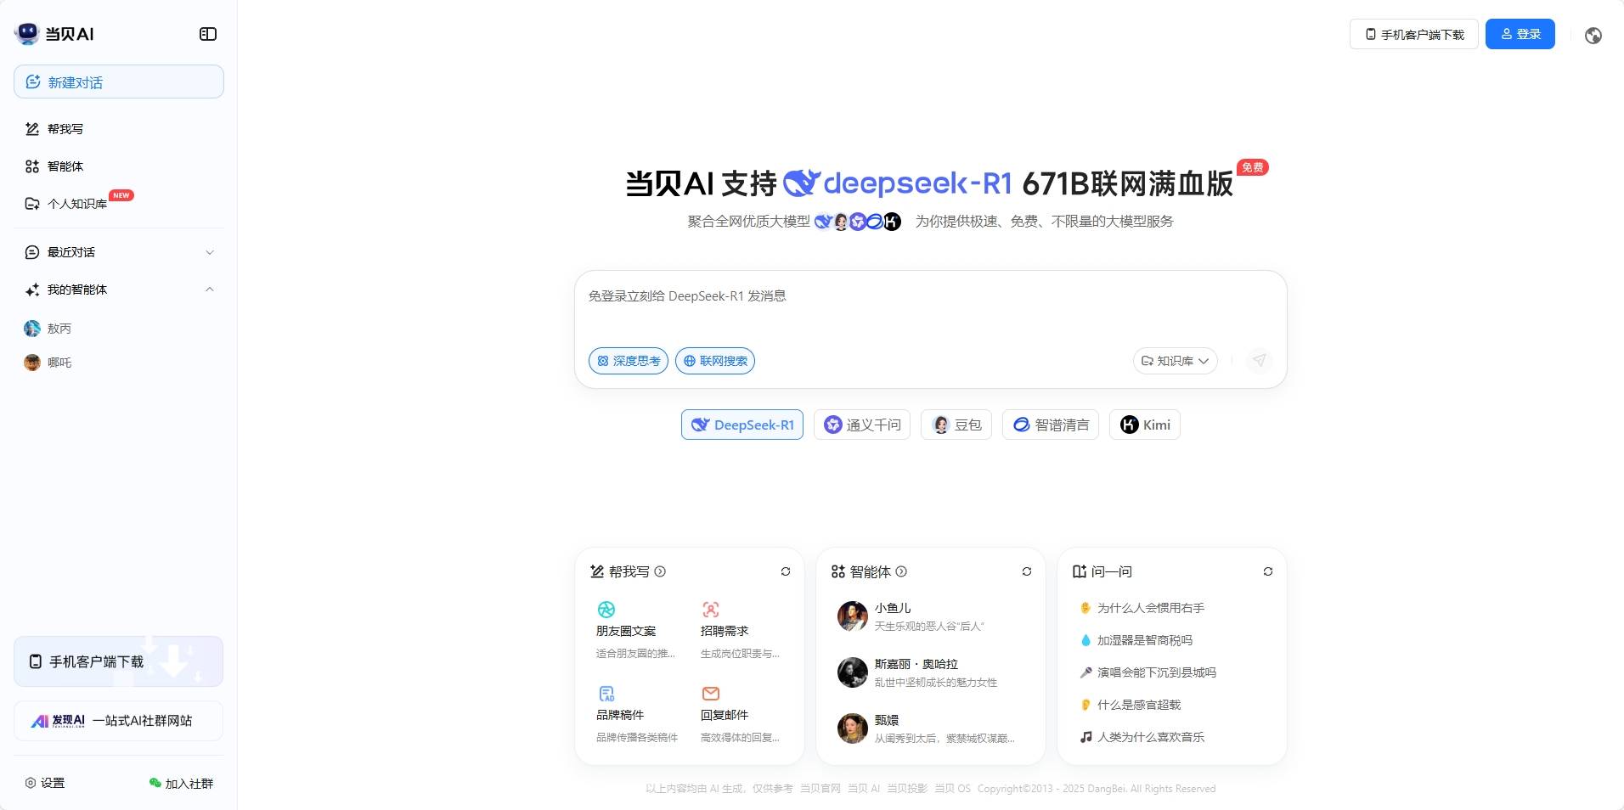Click the 回复邮件 envelope icon
Viewport: 1624px width, 810px height.
tap(711, 694)
